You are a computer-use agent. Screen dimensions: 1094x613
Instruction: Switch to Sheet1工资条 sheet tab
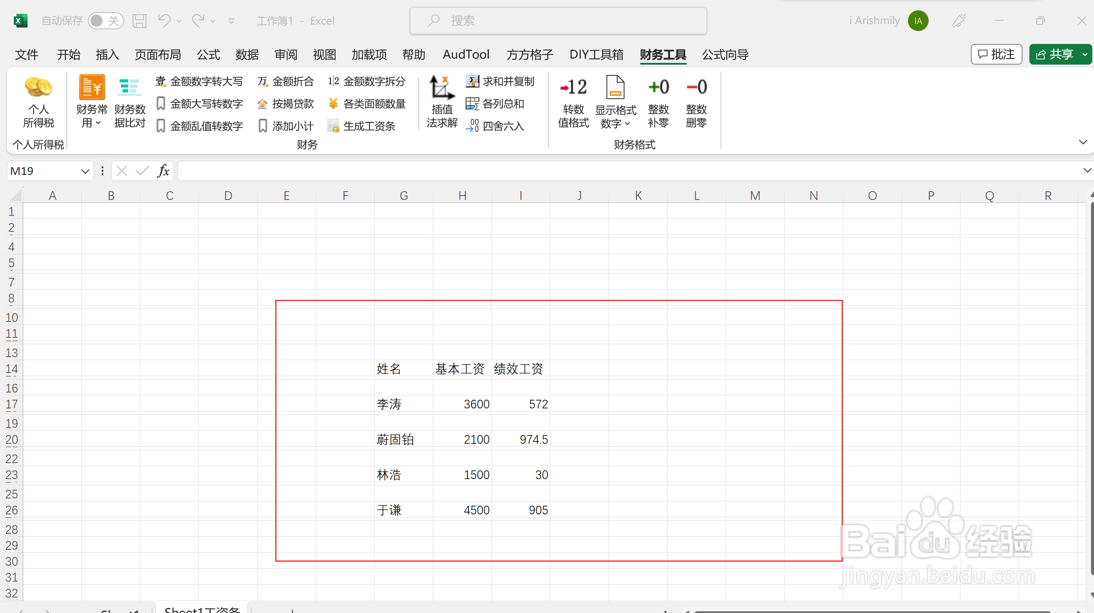(202, 609)
